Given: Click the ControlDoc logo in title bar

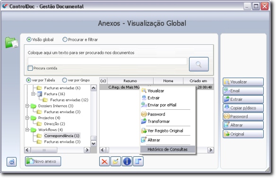Looking at the screenshot, I should (x=5, y=6).
